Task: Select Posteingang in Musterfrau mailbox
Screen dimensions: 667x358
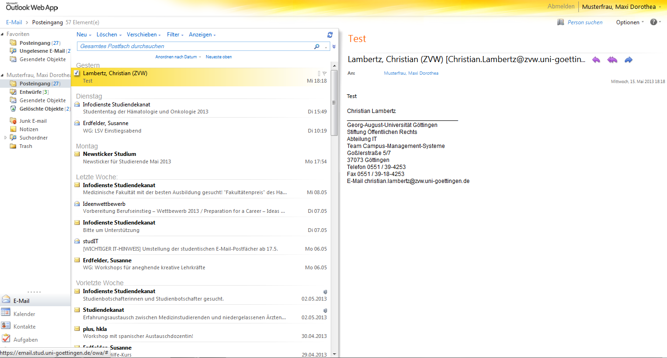Action: [35, 84]
